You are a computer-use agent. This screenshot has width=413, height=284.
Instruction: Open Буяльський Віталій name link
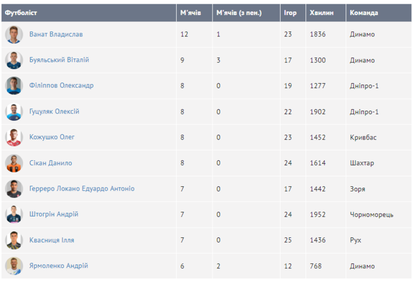coord(59,60)
